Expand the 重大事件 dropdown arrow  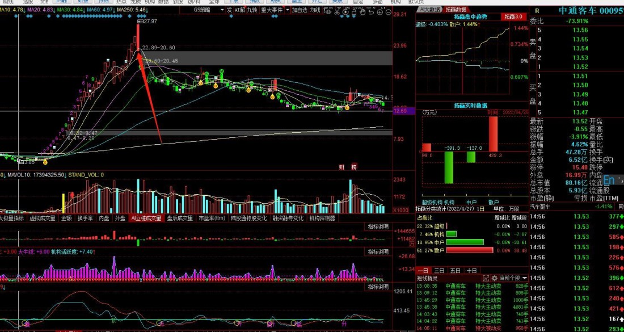click(286, 10)
